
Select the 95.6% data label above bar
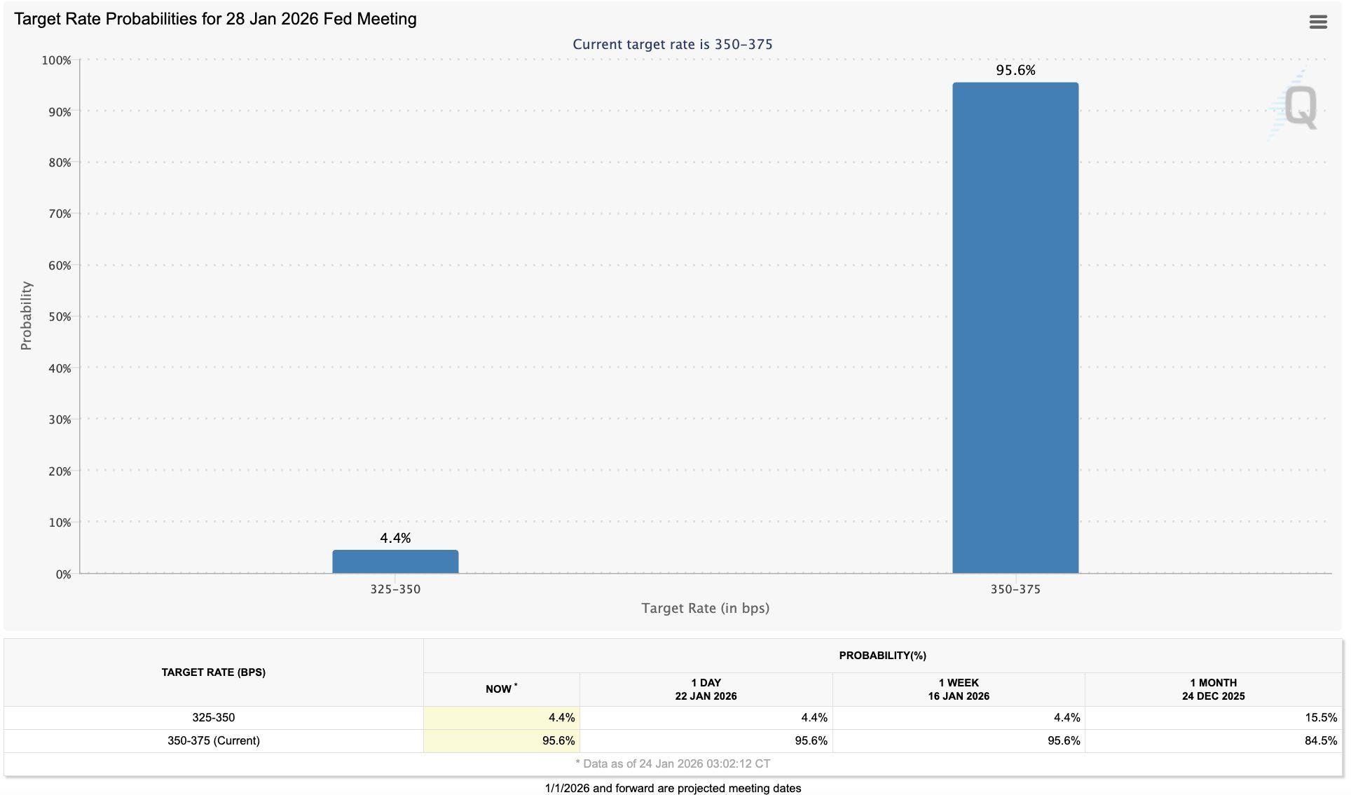point(1015,70)
